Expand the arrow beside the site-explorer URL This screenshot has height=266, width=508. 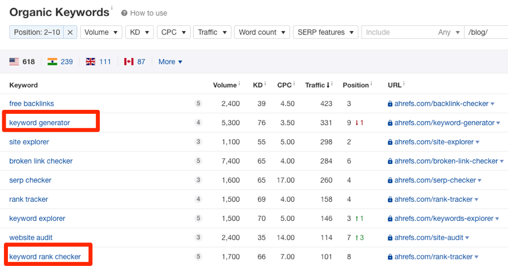point(478,142)
